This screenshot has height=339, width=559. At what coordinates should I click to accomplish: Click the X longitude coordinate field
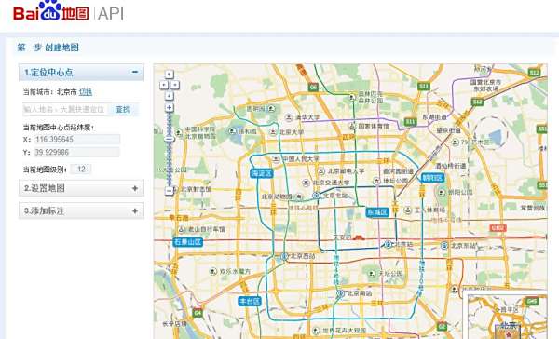point(76,140)
